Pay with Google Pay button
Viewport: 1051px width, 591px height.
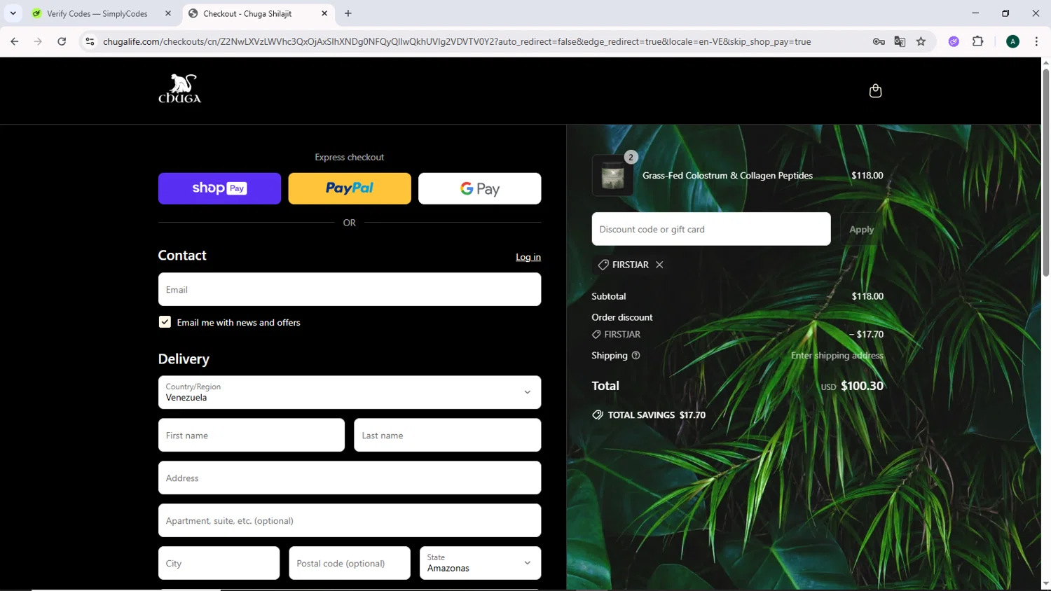tap(480, 188)
